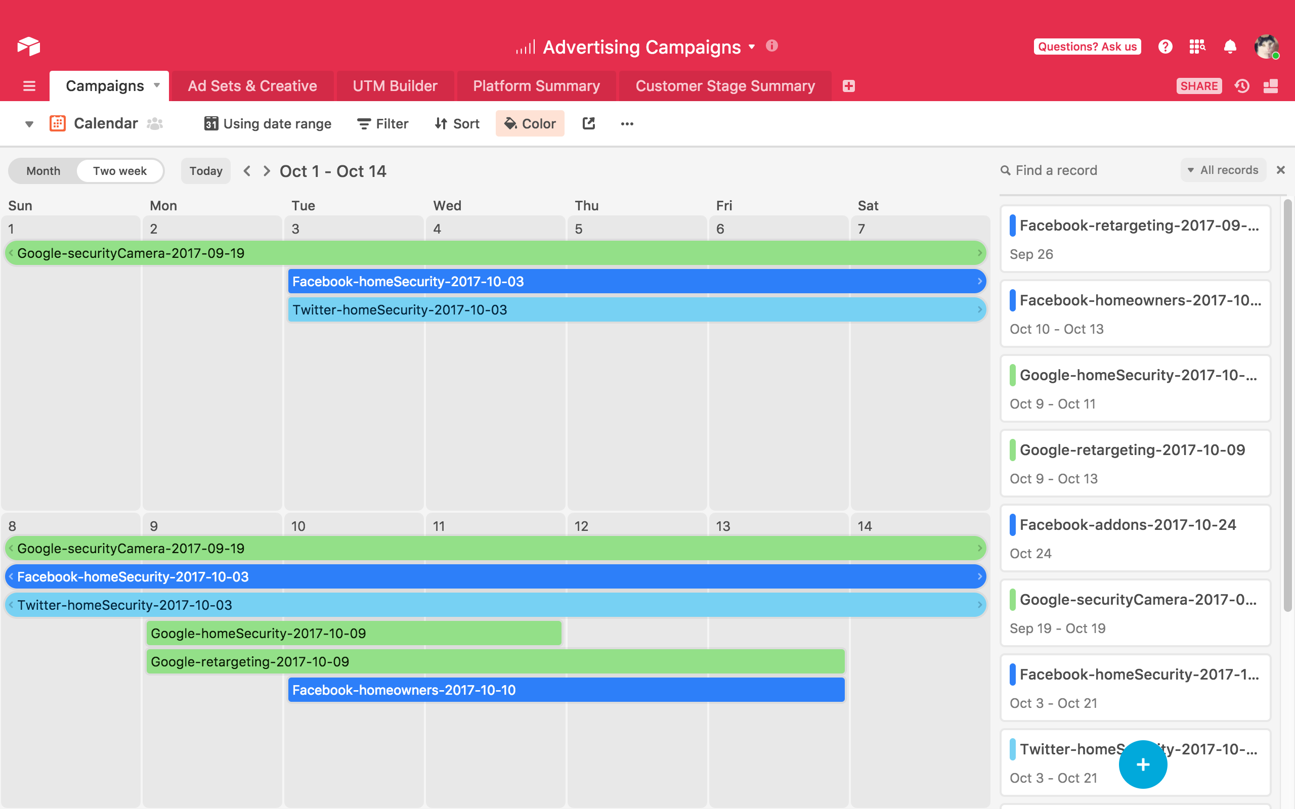This screenshot has height=809, width=1295.
Task: Click the apps grid icon top right
Action: coord(1198,44)
